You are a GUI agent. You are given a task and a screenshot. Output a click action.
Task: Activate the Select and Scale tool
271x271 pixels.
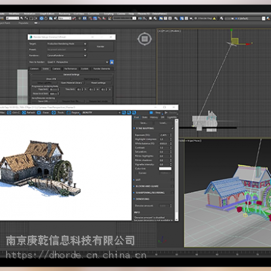(x=51, y=18)
